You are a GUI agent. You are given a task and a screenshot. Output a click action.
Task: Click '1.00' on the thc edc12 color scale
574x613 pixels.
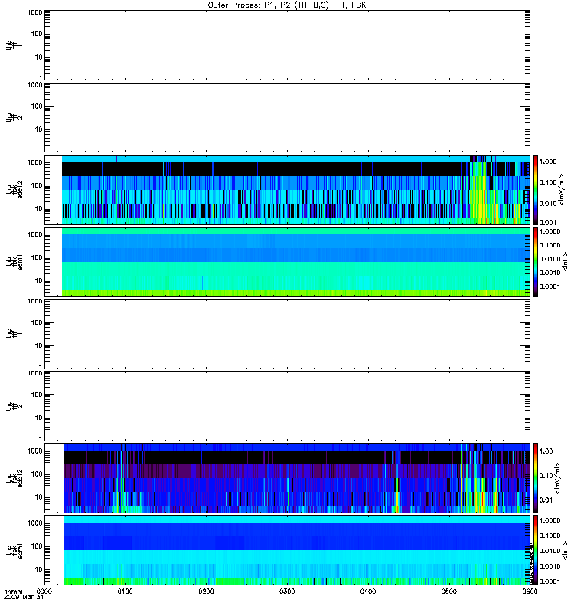click(546, 451)
